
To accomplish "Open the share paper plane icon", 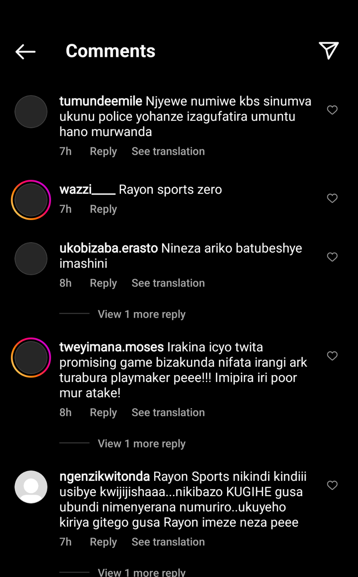I will (x=329, y=51).
